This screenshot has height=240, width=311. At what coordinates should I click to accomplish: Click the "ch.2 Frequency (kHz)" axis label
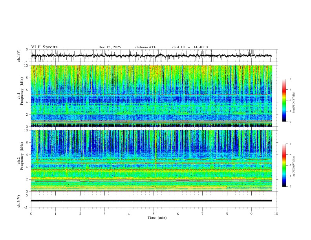click(x=20, y=156)
